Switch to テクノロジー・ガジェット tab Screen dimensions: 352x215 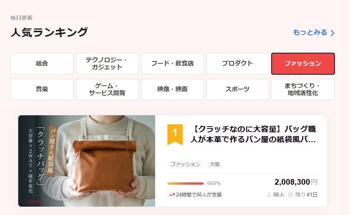(107, 63)
